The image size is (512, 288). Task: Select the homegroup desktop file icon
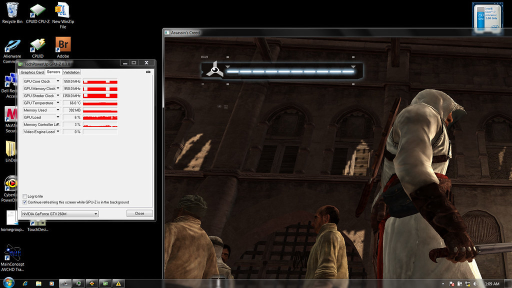point(12,221)
